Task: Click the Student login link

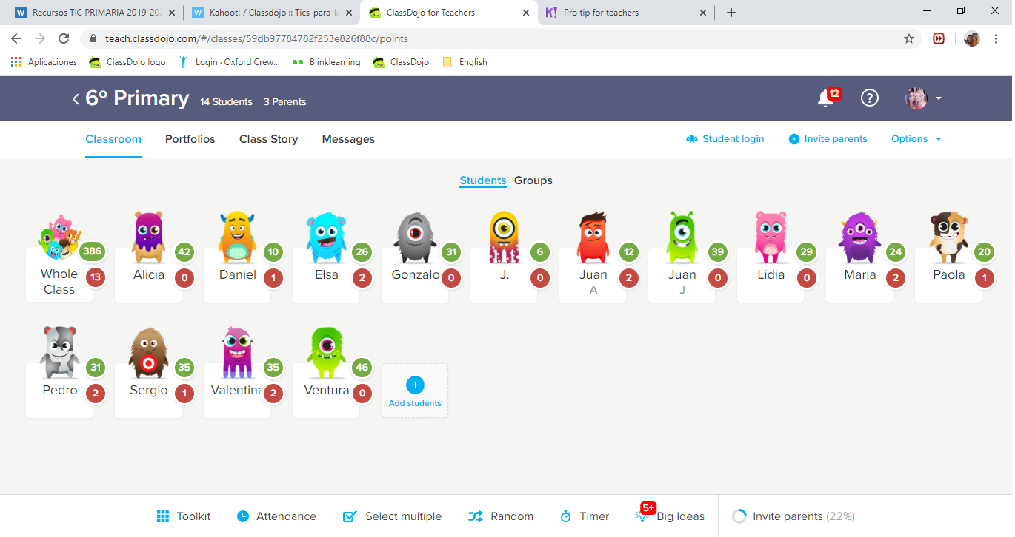Action: (725, 139)
